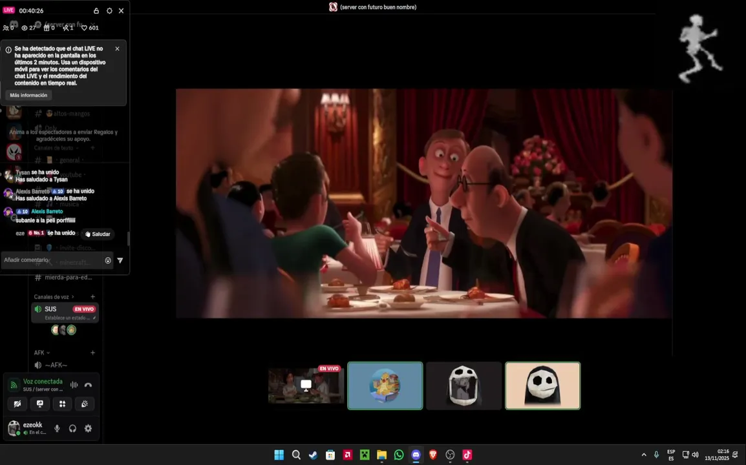Select the ghost mask participant tile
Viewport: 746px width, 465px height.
[x=543, y=386]
